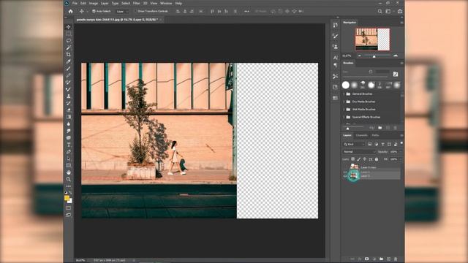This screenshot has width=468, height=263.
Task: Open the layer Fill dropdown arrow
Action: tap(401, 159)
